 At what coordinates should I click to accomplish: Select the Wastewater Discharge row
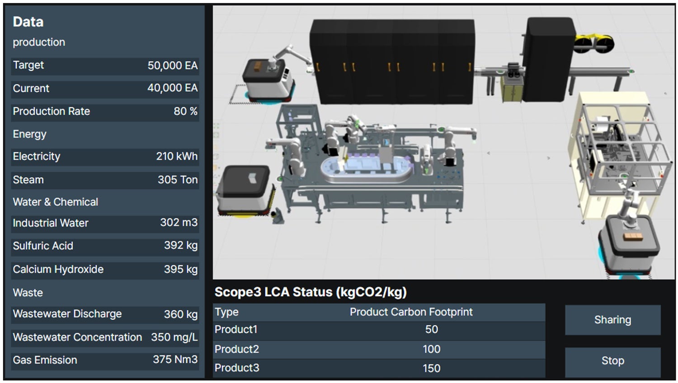tap(105, 314)
